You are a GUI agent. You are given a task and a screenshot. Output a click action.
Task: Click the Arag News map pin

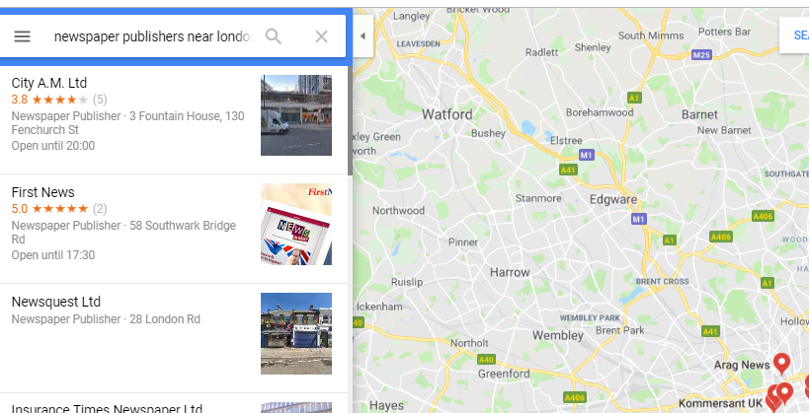click(781, 363)
